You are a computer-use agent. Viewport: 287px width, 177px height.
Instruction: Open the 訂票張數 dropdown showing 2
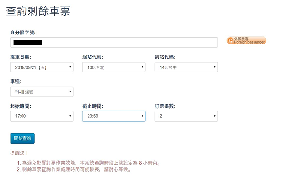186,116
